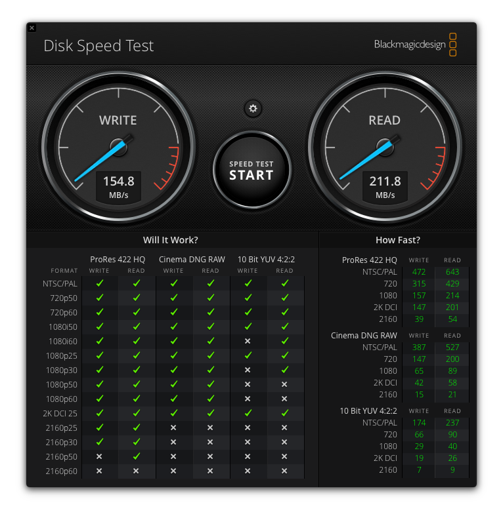Click the ProRes 2160 write value 39

tap(419, 319)
